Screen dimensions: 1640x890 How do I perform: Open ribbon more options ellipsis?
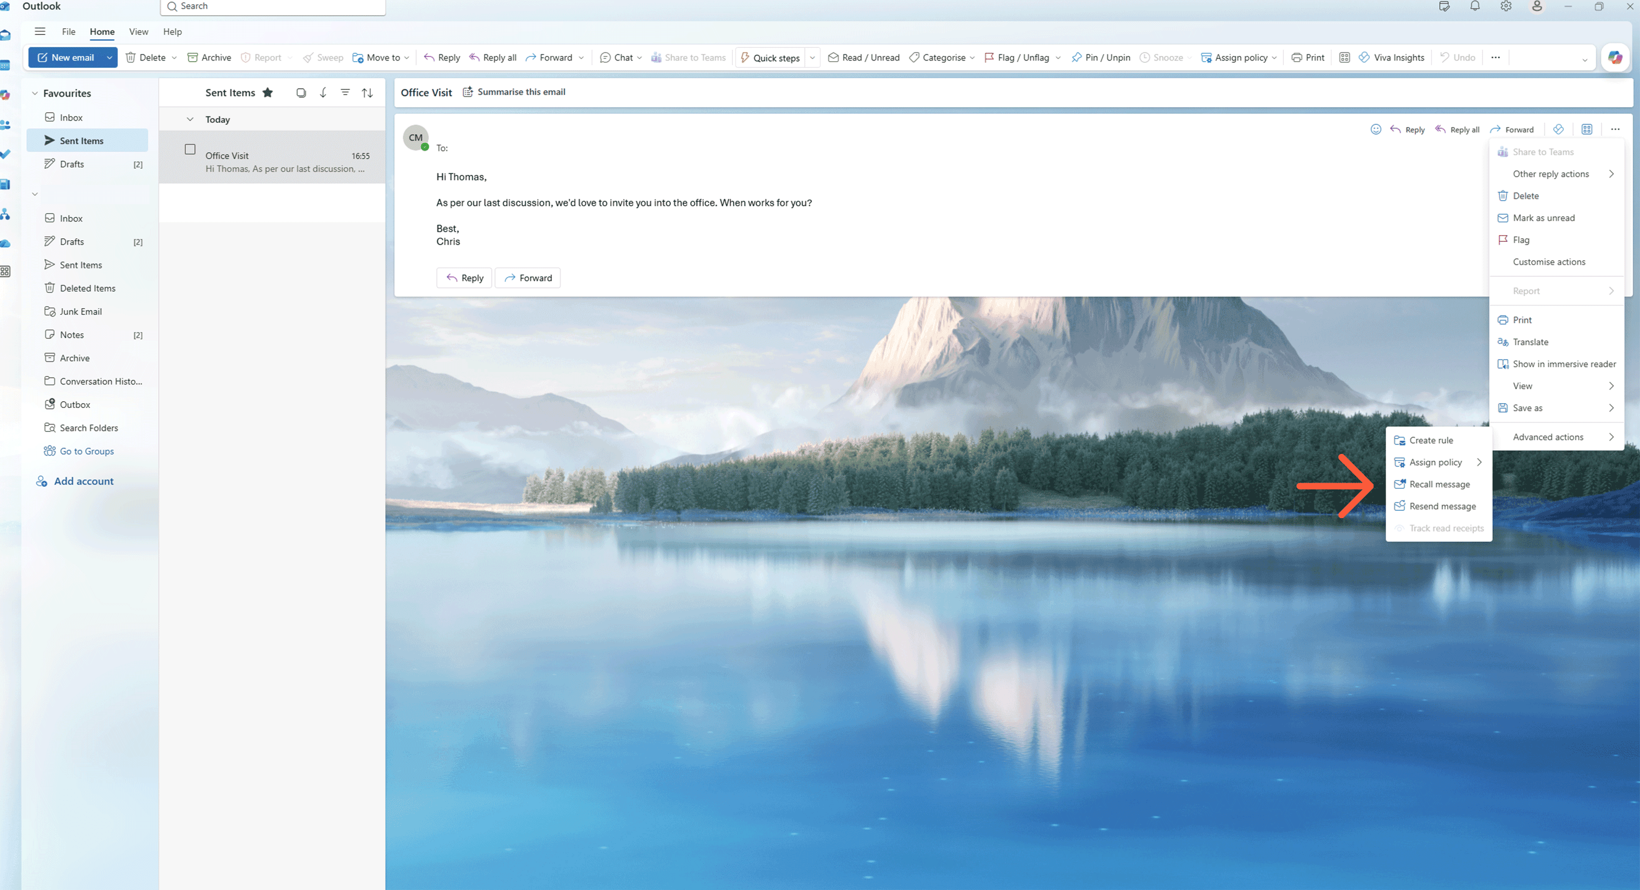click(1495, 57)
